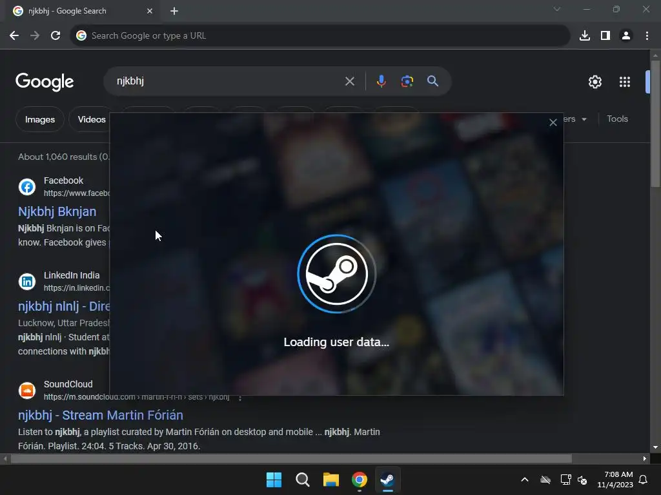Click the Chrome back arrow

14,36
